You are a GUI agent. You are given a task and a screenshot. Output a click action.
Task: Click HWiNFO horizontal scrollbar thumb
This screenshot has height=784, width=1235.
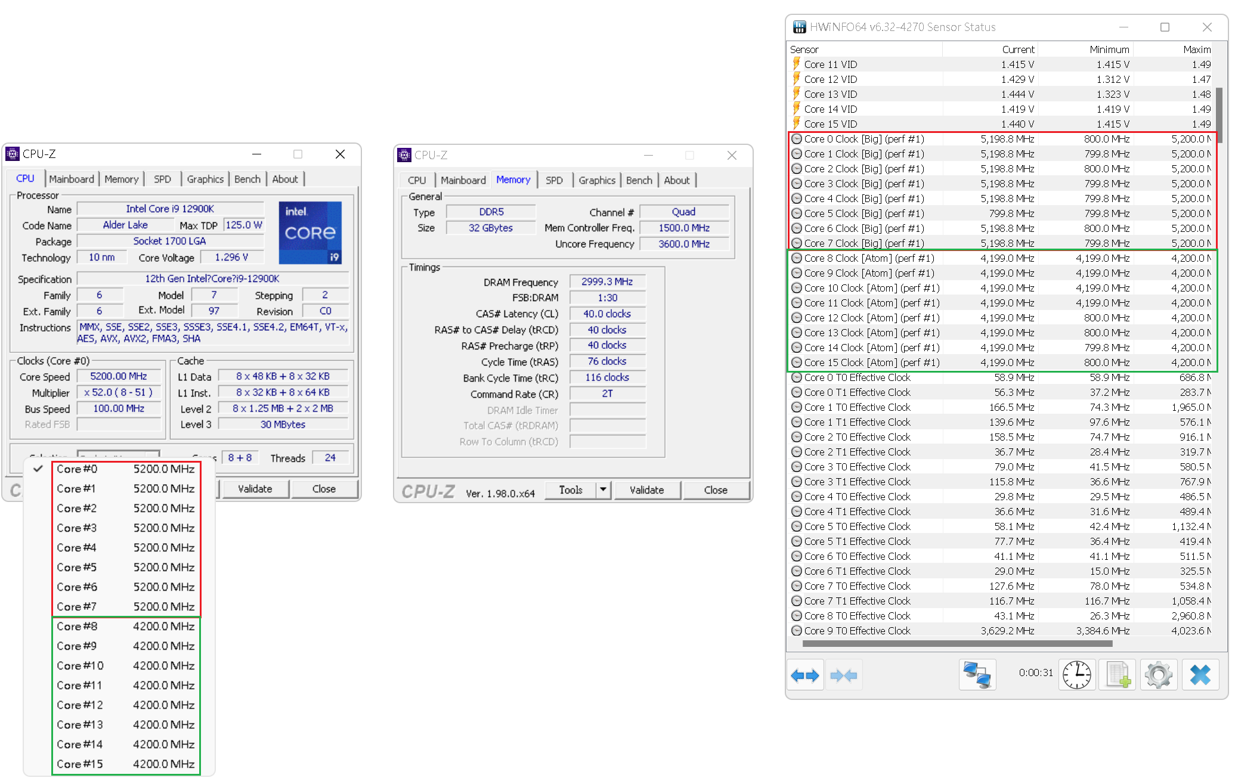[958, 644]
